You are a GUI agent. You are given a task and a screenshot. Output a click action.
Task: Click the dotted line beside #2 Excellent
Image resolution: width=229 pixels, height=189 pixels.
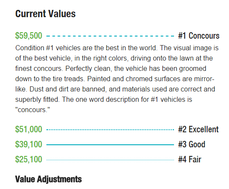[x=110, y=130]
